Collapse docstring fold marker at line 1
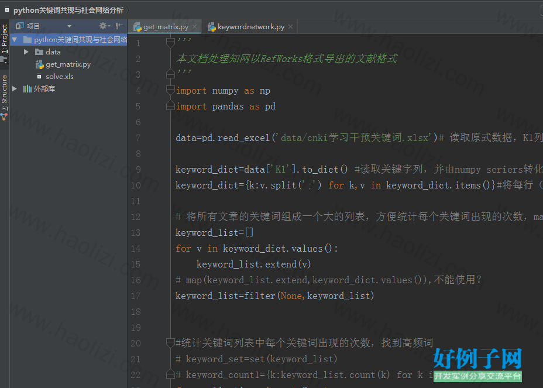This screenshot has height=388, width=543. pyautogui.click(x=170, y=43)
